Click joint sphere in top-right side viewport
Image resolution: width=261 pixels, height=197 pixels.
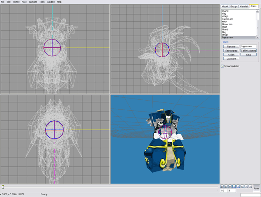pyautogui.click(x=162, y=50)
